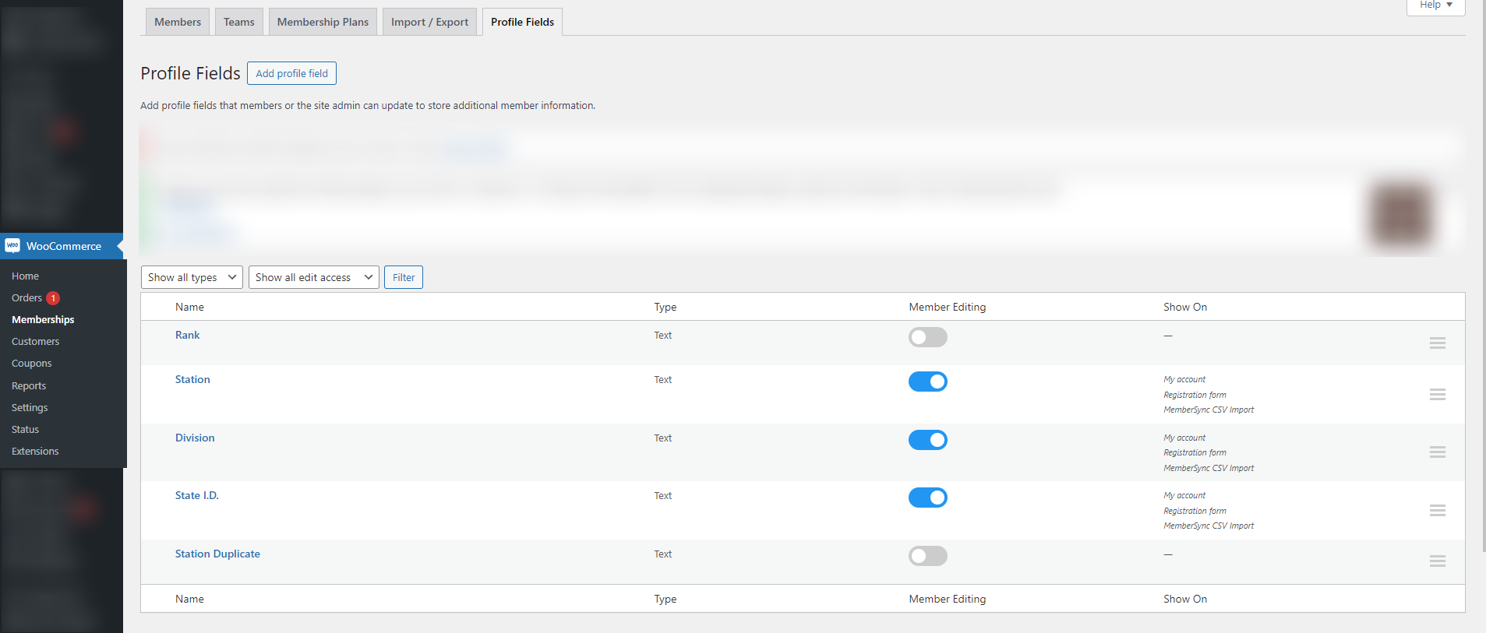Click the WooCommerce logo icon in sidebar
Viewport: 1486px width, 633px height.
12,246
